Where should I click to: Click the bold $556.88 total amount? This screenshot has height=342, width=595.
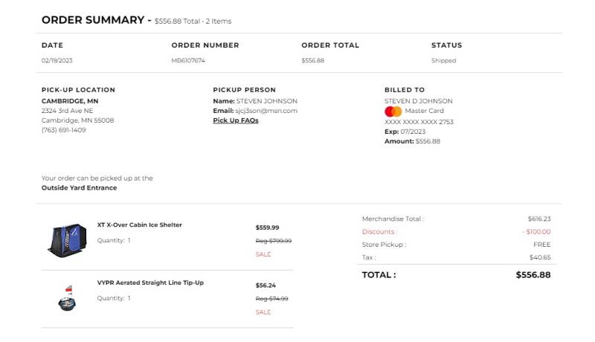(x=533, y=275)
